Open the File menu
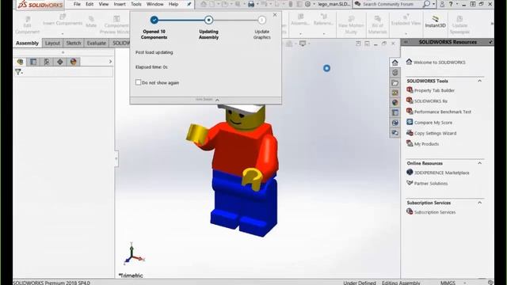507x285 pixels. [x=77, y=4]
